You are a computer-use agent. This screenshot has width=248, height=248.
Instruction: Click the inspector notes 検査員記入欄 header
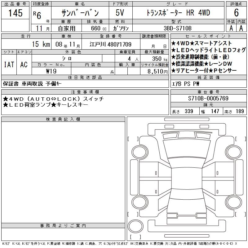tap(63, 119)
